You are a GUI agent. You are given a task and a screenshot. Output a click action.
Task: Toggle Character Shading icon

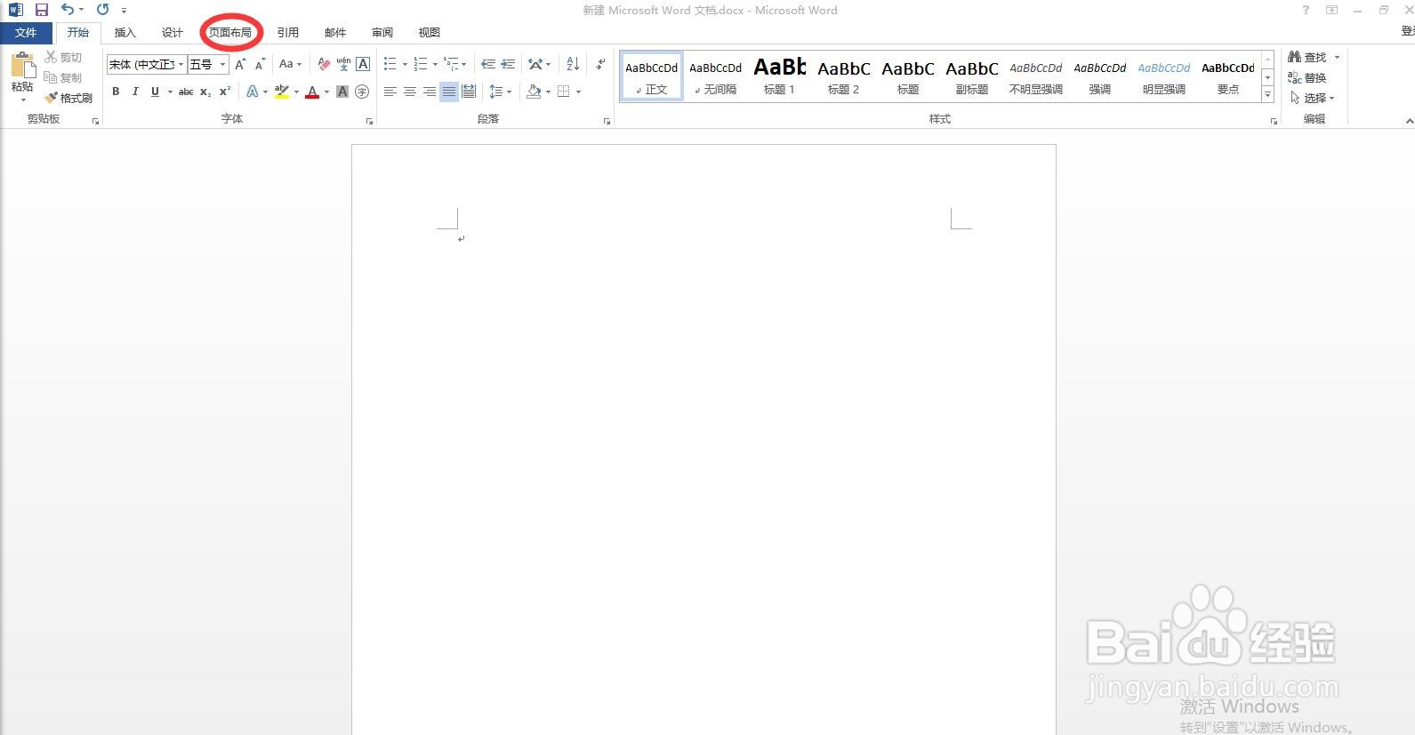click(342, 92)
